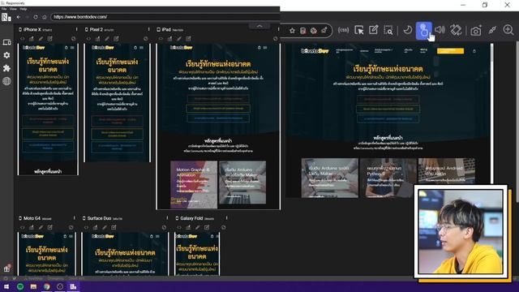Click green outlined button in desktop preview
The height and width of the screenshot is (292, 519).
coord(388,109)
